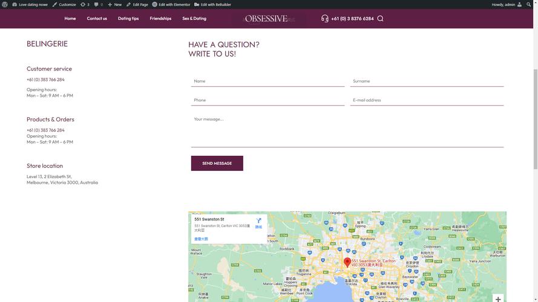The width and height of the screenshot is (538, 302).
Task: Click the admin bar search icon
Action: 529,4
